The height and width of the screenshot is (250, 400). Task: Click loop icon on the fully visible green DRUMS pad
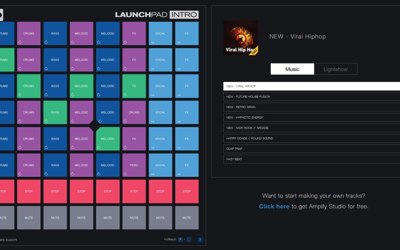[x=20, y=95]
